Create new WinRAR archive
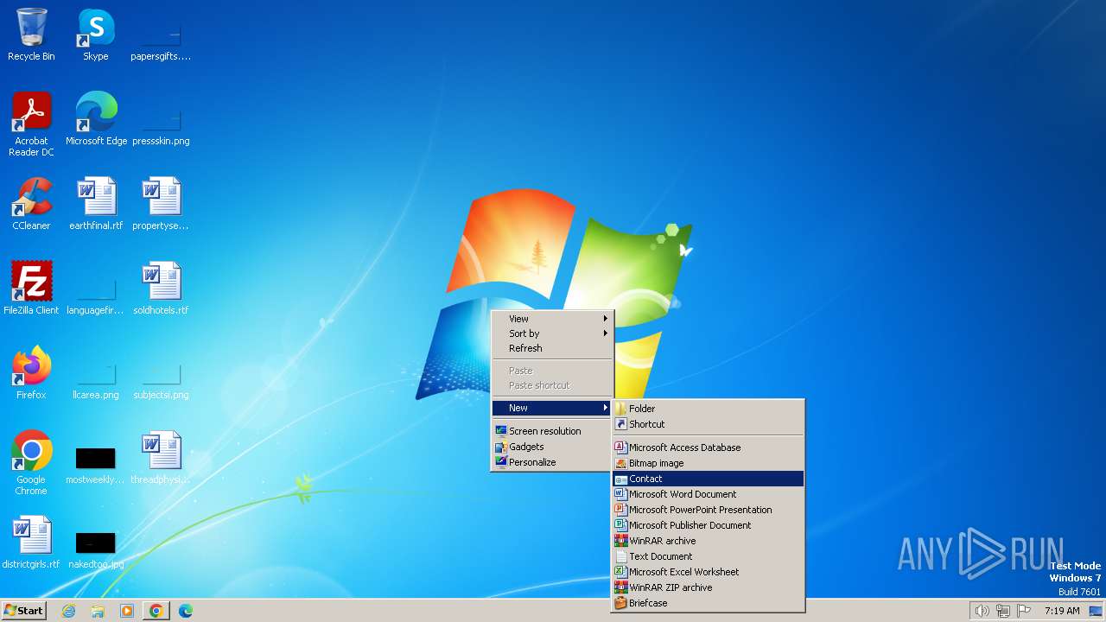The image size is (1106, 622). [709, 541]
